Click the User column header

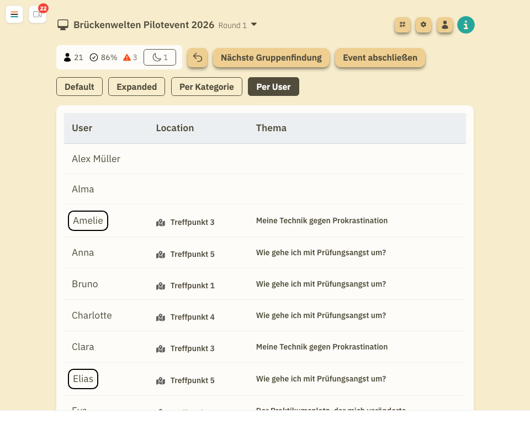click(82, 128)
